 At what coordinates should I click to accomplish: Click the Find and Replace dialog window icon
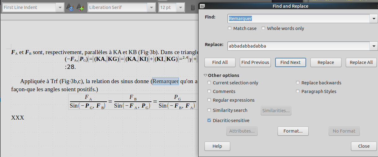point(202,6)
